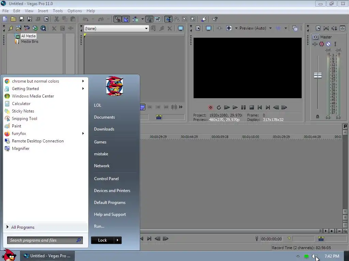Open the Edit menu
Screen dimensions: 349x261
tap(17, 11)
